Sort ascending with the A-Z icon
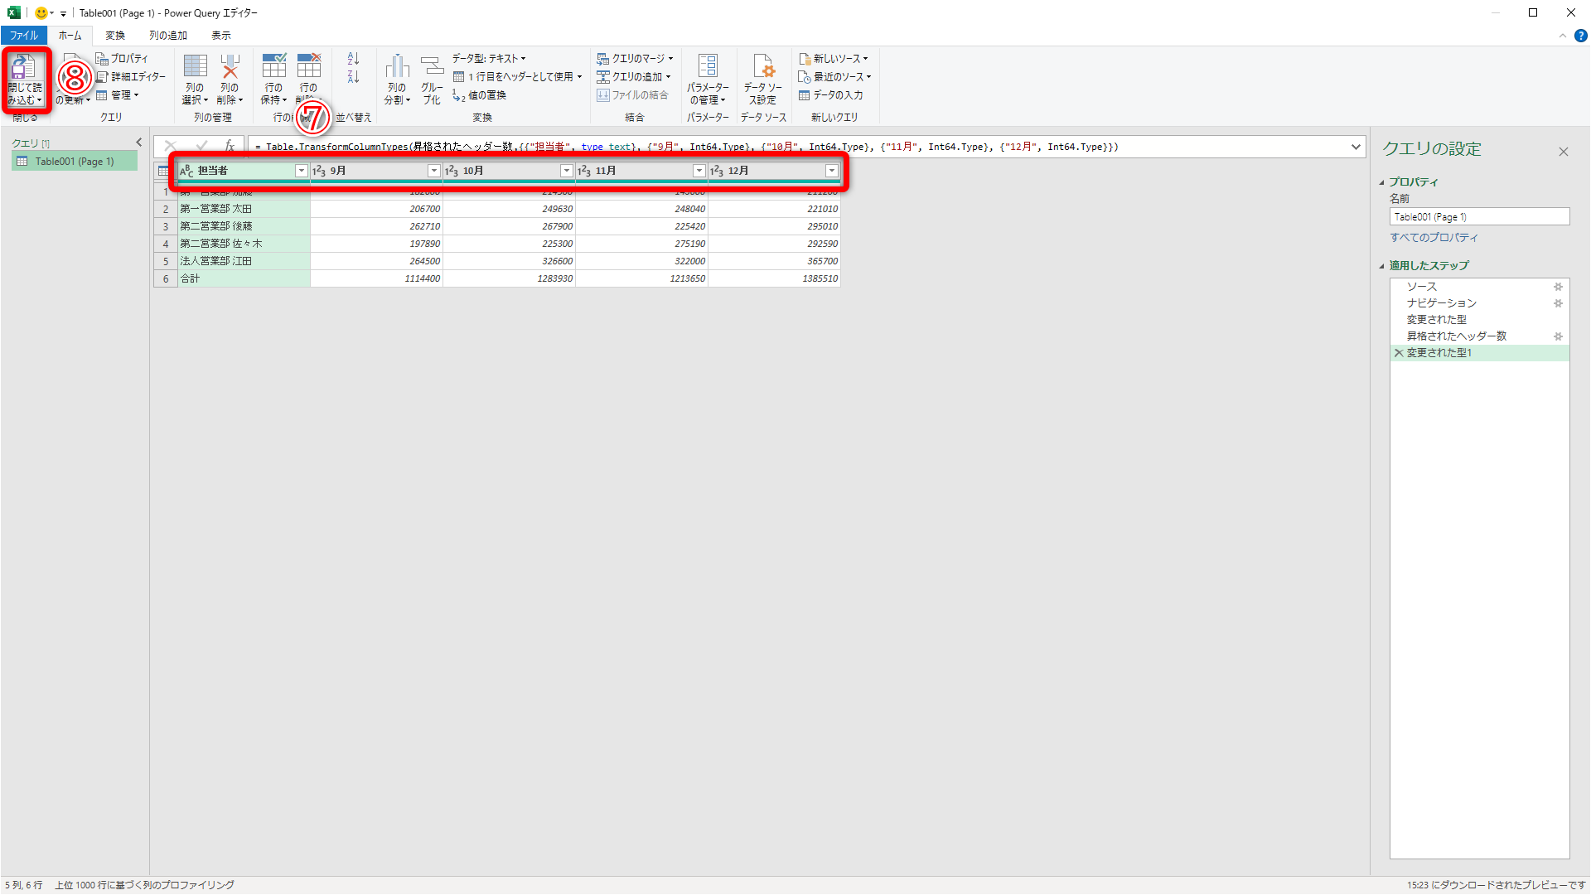 pyautogui.click(x=353, y=59)
